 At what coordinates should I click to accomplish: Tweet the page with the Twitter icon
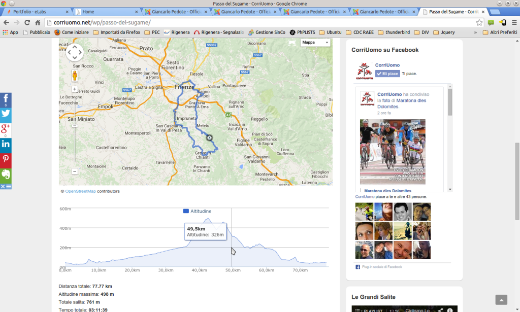click(x=6, y=115)
